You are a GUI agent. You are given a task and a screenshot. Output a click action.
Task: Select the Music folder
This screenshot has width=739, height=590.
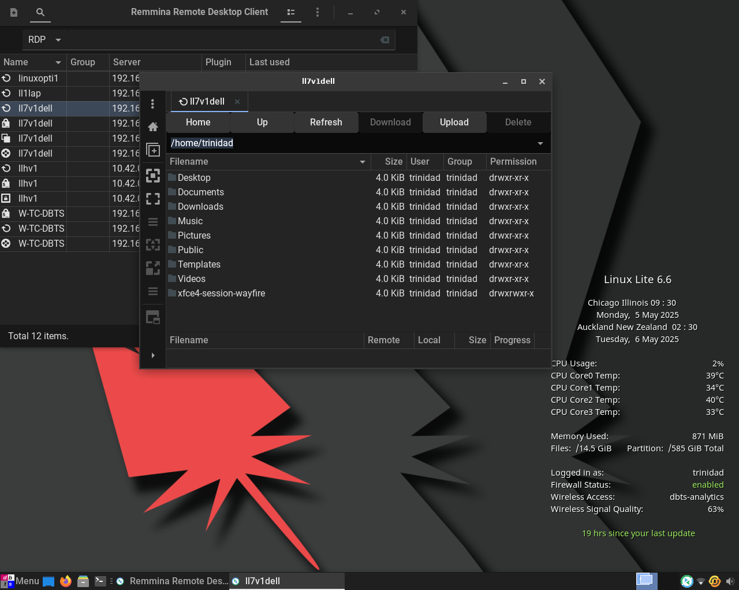coord(359,221)
